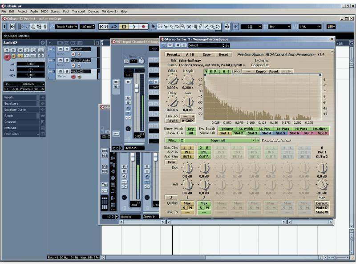Enable the A-GAIN toggle
Image resolution: width=356 pixels, height=267 pixels.
[x=188, y=121]
